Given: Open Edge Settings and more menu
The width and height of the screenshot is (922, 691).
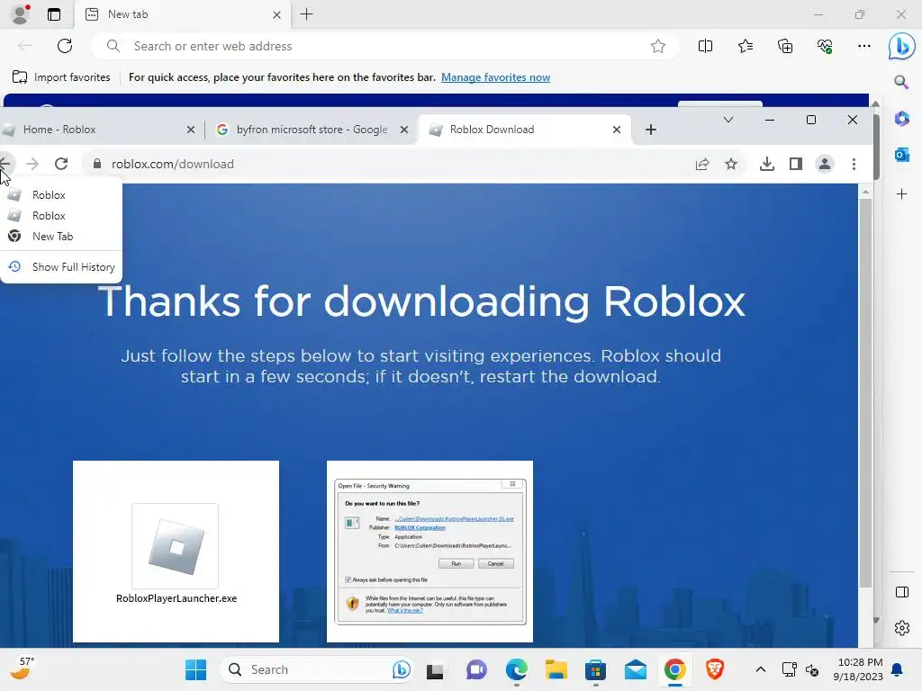Looking at the screenshot, I should click(x=863, y=46).
